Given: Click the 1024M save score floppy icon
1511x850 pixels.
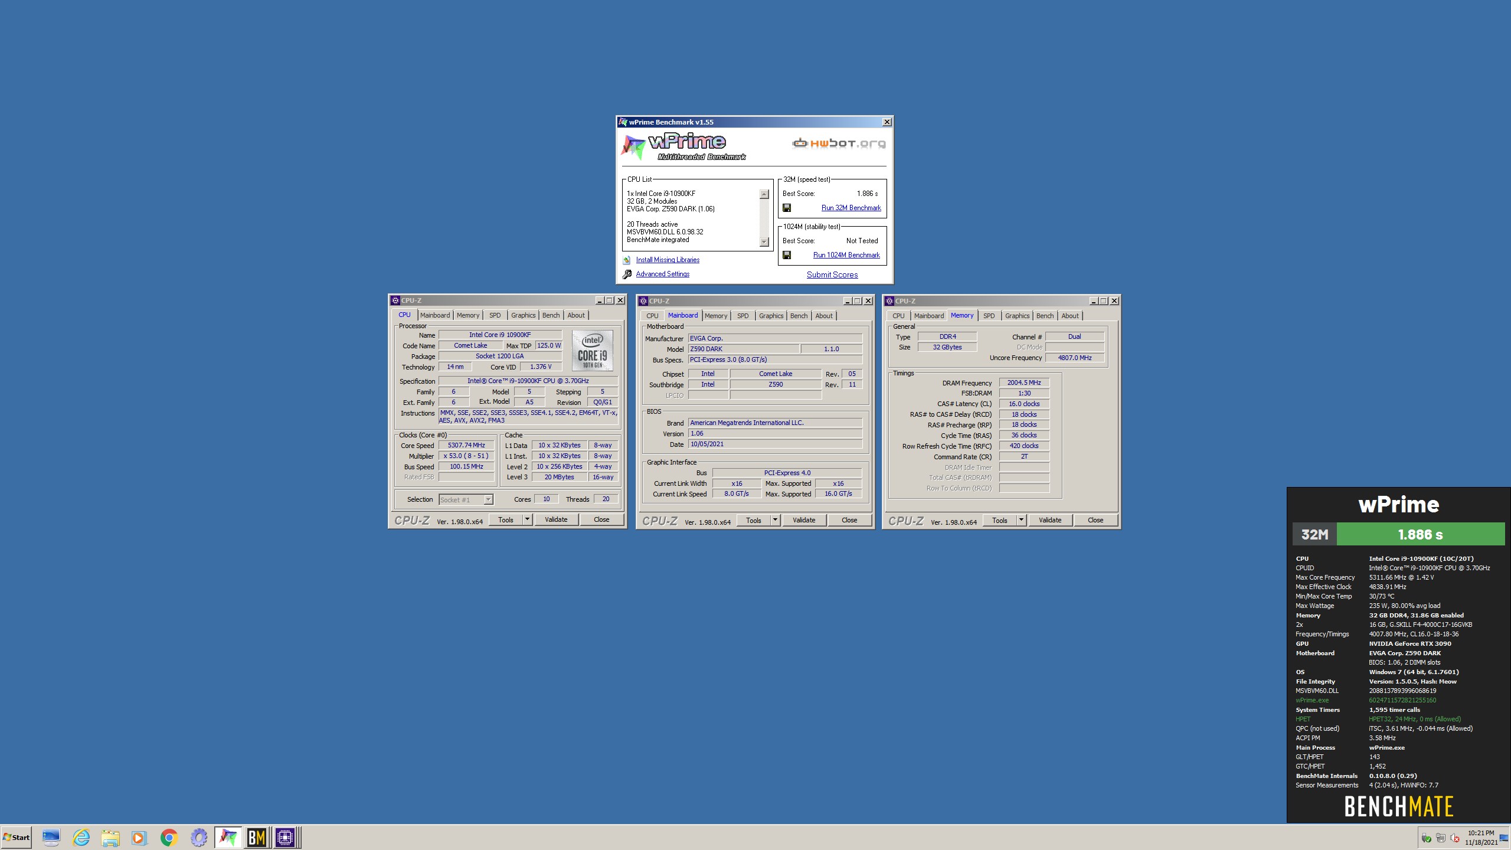Looking at the screenshot, I should [x=787, y=255].
